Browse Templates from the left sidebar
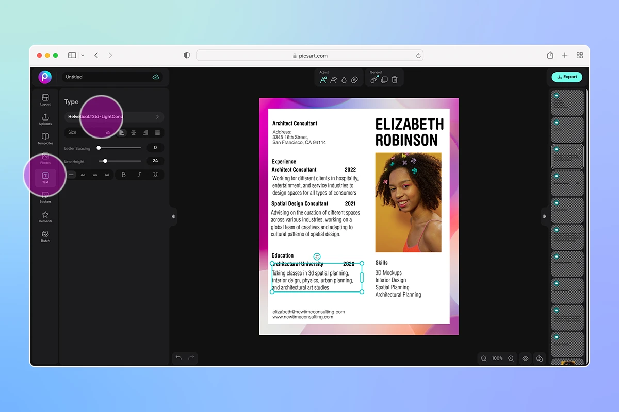This screenshot has height=412, width=619. point(45,139)
